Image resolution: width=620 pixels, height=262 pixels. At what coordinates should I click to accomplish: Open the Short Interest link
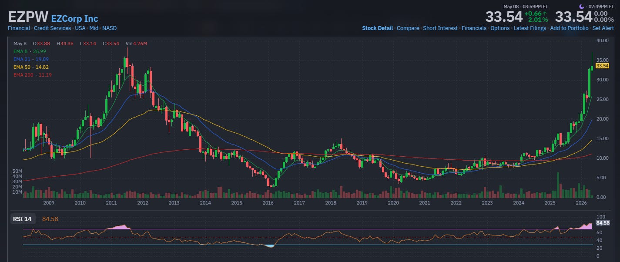pyautogui.click(x=440, y=28)
